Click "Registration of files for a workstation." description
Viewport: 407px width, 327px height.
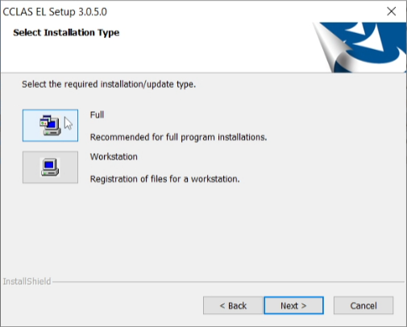(164, 179)
